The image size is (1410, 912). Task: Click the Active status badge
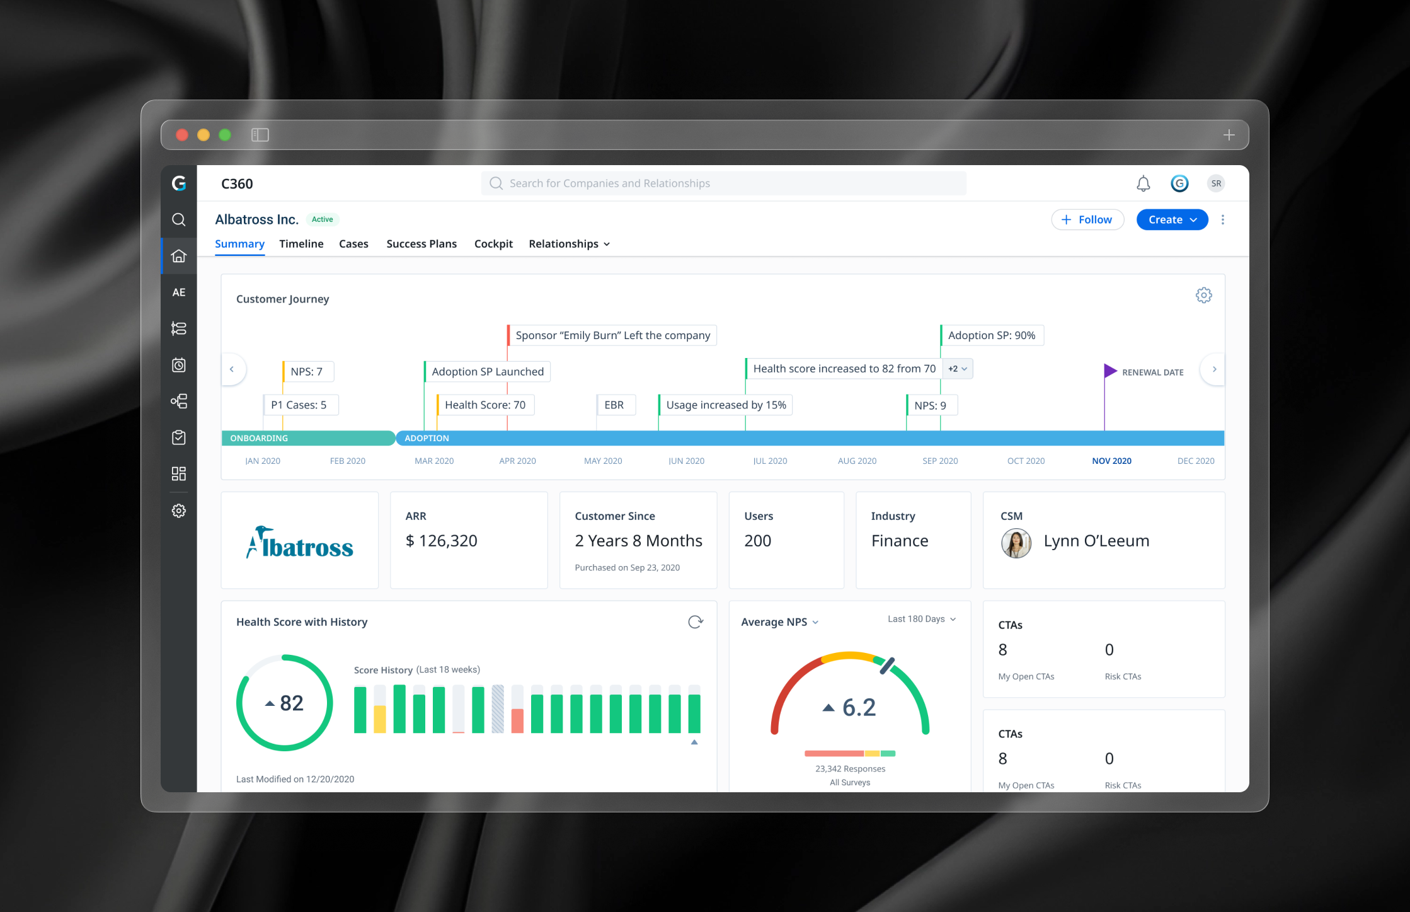click(x=323, y=219)
